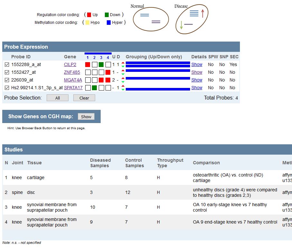Click red study 1 swatch for CILP2

coord(87,65)
